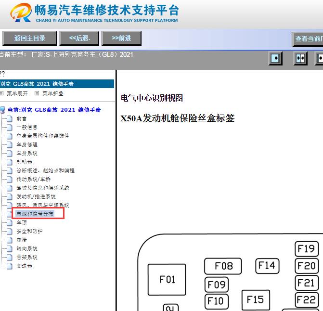Open the 别克-GL8商旅-2021-维修手册 header tab
Image resolution: width=323 pixels, height=311 pixels.
coord(57,84)
